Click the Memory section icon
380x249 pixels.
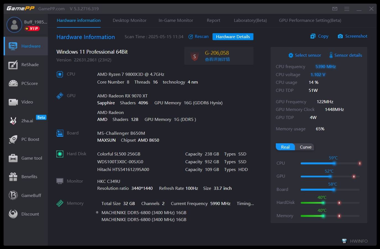tap(60, 203)
